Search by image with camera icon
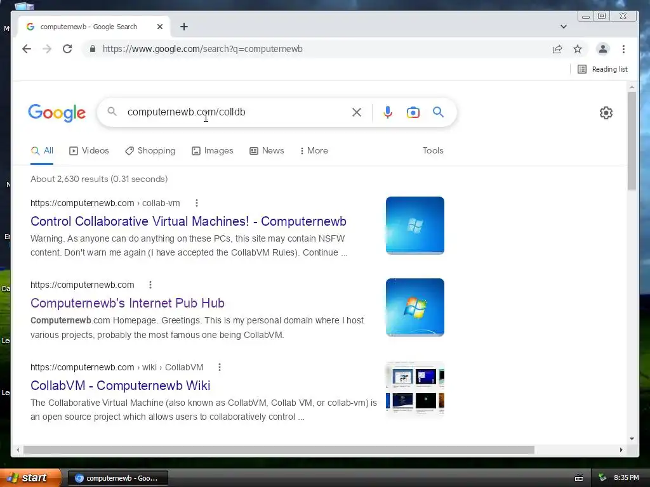This screenshot has height=487, width=650. pyautogui.click(x=413, y=112)
